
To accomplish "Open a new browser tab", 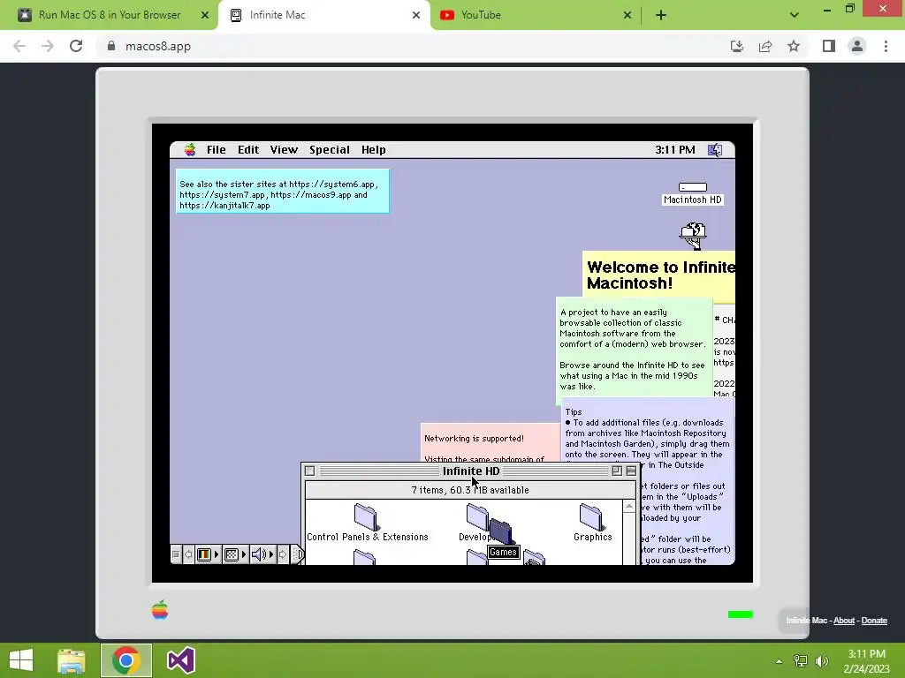I will pyautogui.click(x=661, y=16).
